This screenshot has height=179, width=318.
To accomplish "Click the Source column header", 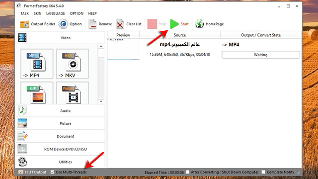I will pyautogui.click(x=180, y=35).
